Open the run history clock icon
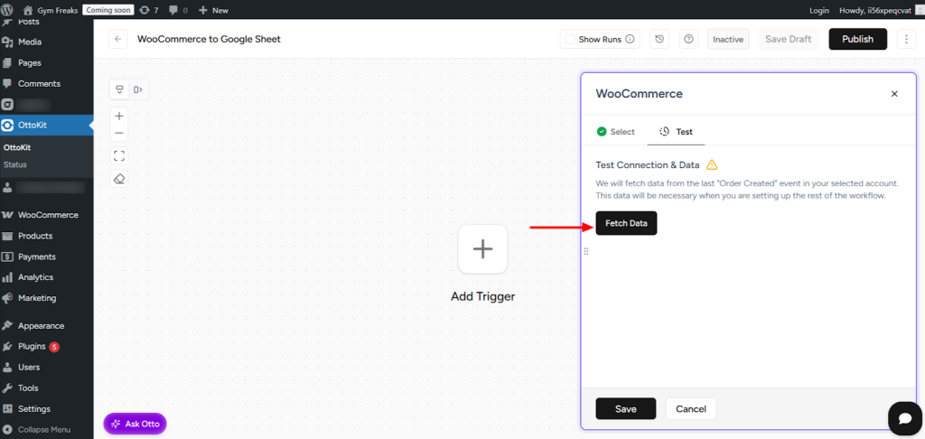The image size is (925, 439). coord(660,39)
